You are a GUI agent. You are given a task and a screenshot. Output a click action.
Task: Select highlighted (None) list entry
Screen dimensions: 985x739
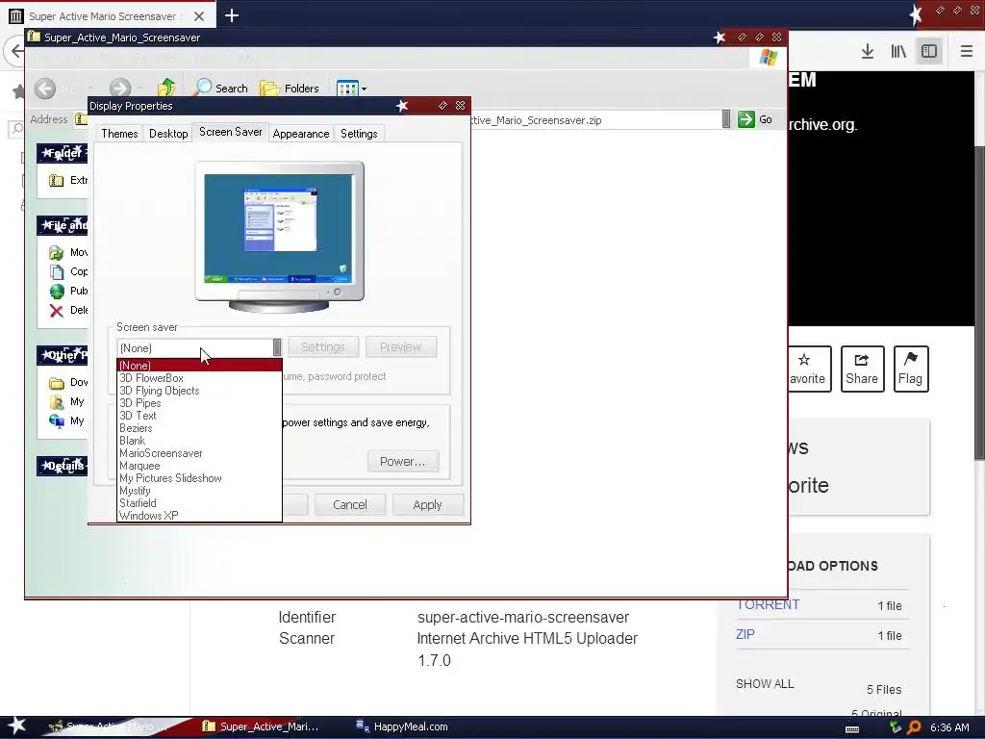[x=199, y=365]
